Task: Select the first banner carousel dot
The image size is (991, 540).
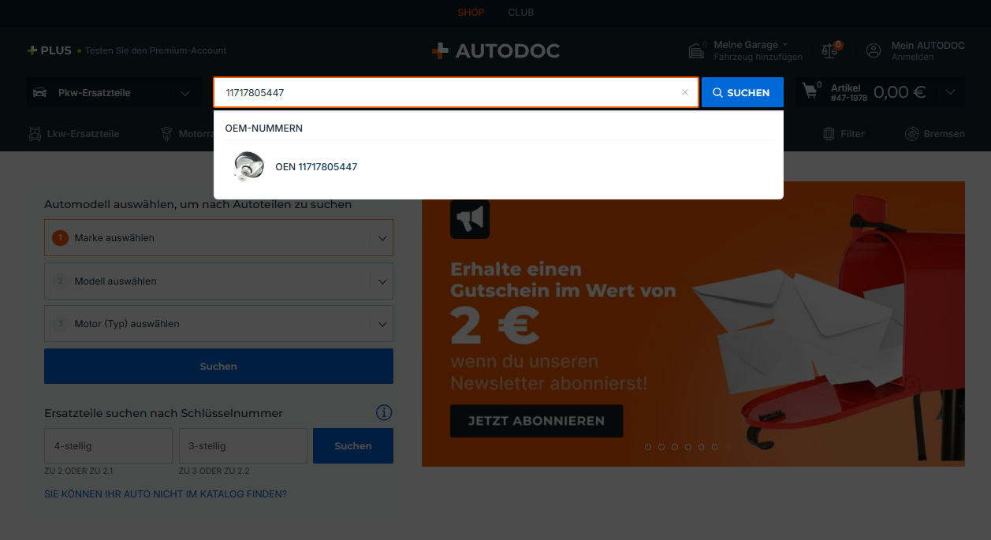Action: point(648,447)
